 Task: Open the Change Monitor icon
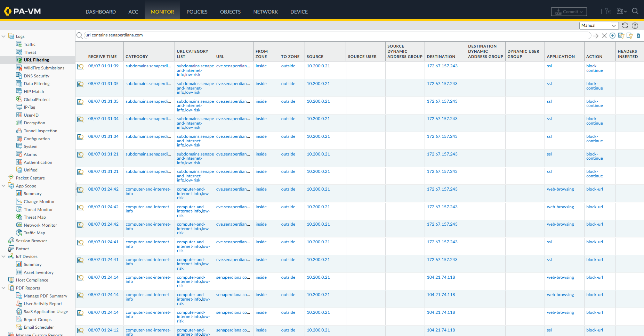pyautogui.click(x=19, y=201)
